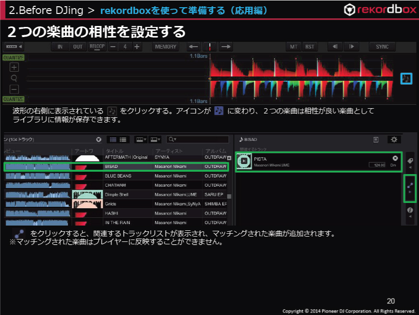The height and width of the screenshot is (315, 419).
Task: Open the tag panel icon
Action: [410, 163]
